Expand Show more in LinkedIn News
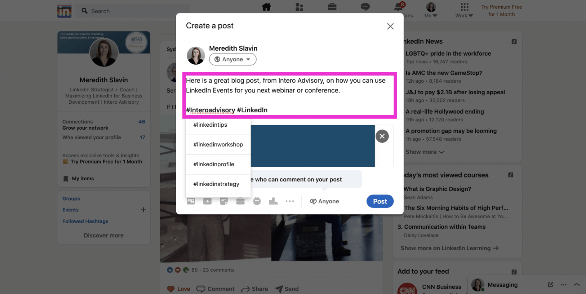Screen dimensions: 586x294 tap(425, 152)
